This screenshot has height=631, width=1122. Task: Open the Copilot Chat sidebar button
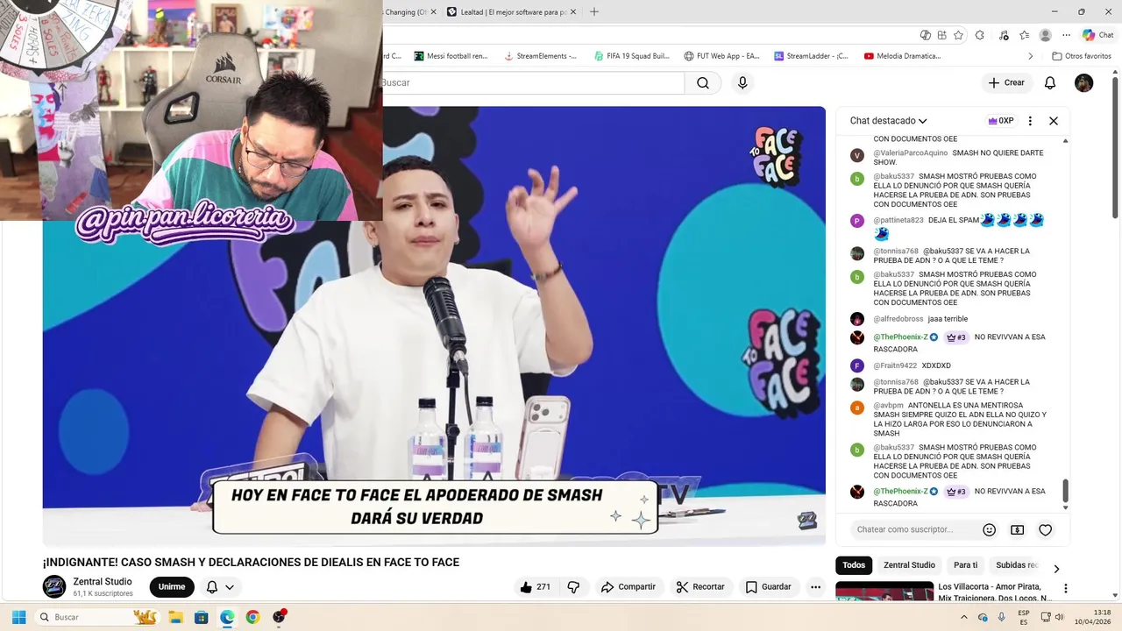[1097, 35]
